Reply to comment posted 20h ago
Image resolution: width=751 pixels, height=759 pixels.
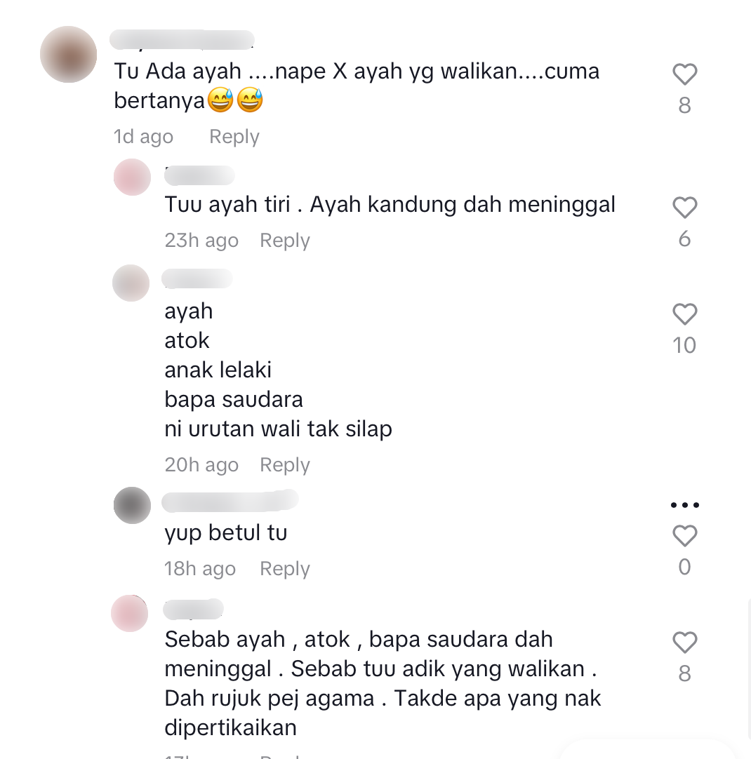point(285,465)
